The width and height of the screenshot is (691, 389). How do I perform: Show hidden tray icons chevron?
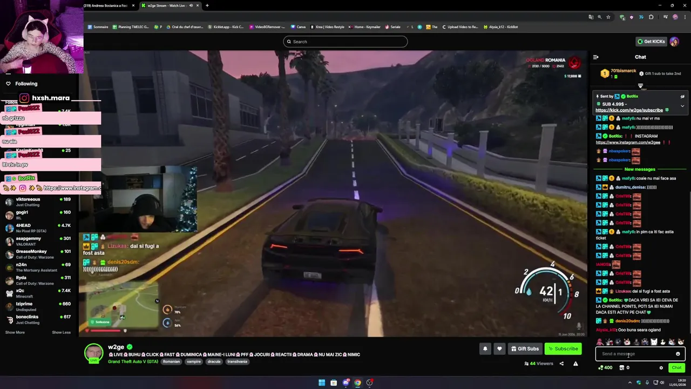tap(630, 383)
